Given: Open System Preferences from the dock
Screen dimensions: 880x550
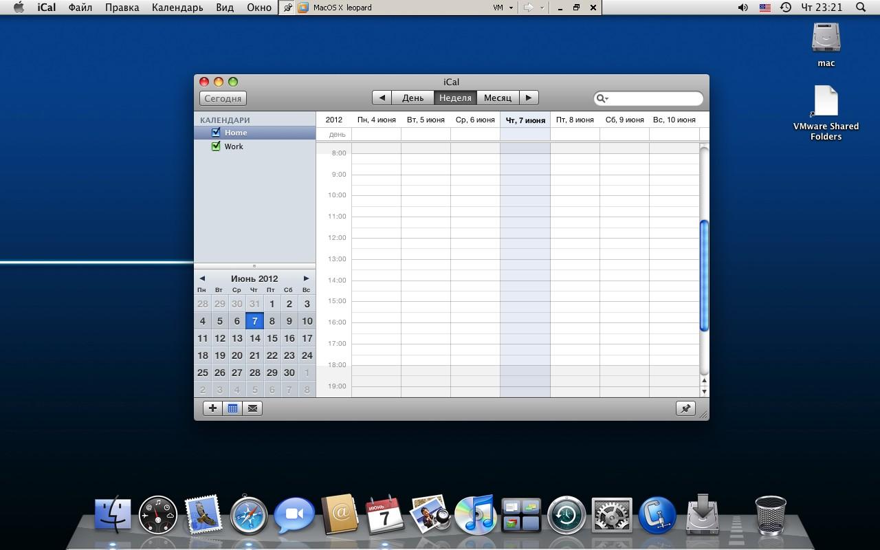Looking at the screenshot, I should 611,516.
